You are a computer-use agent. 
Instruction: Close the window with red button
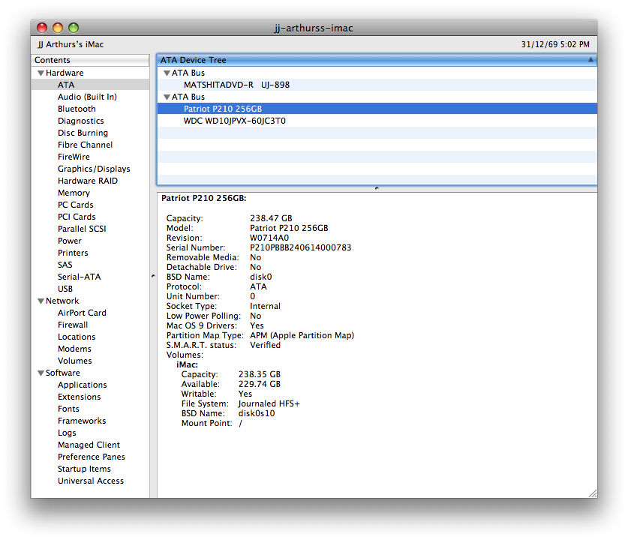(42, 28)
